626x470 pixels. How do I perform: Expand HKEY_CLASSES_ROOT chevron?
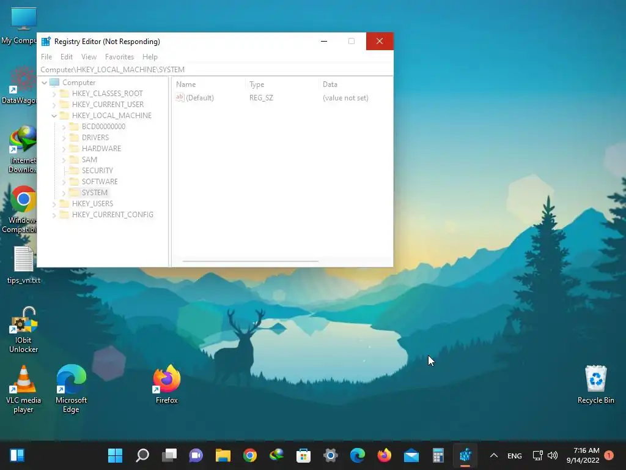point(54,94)
